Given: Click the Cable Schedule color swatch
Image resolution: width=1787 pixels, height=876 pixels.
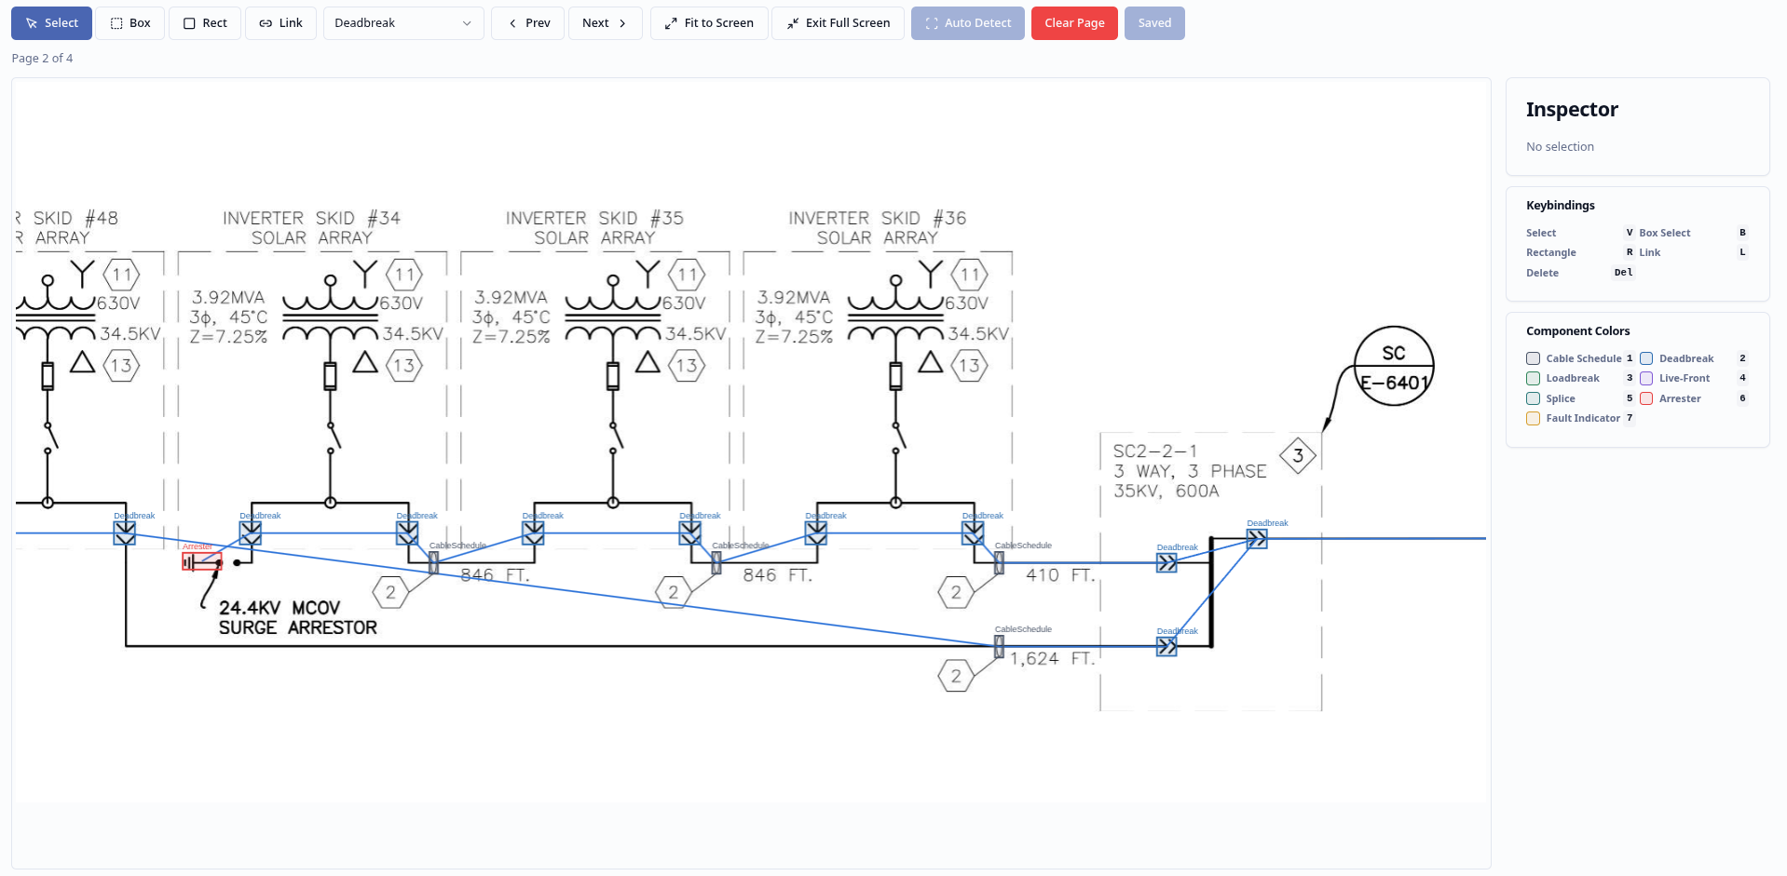Looking at the screenshot, I should (x=1534, y=358).
